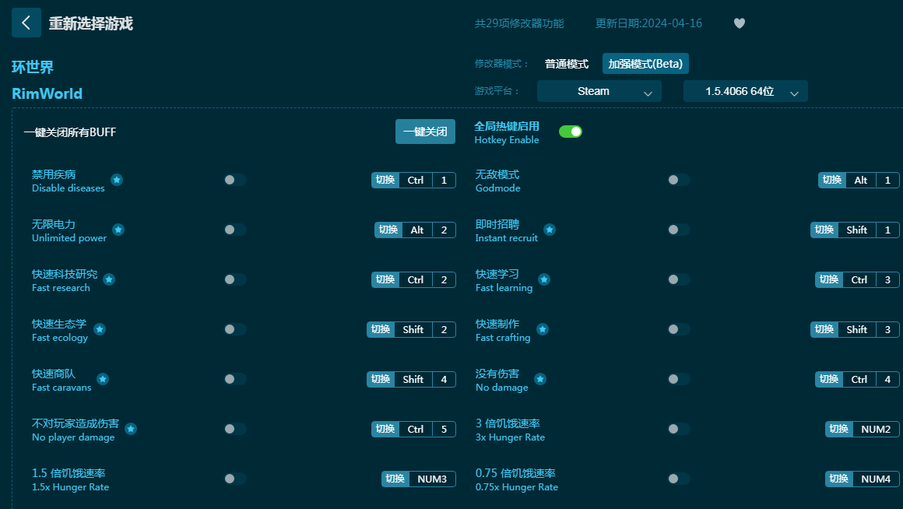Click 一键关闭 button to disable all buffs

[x=425, y=132]
